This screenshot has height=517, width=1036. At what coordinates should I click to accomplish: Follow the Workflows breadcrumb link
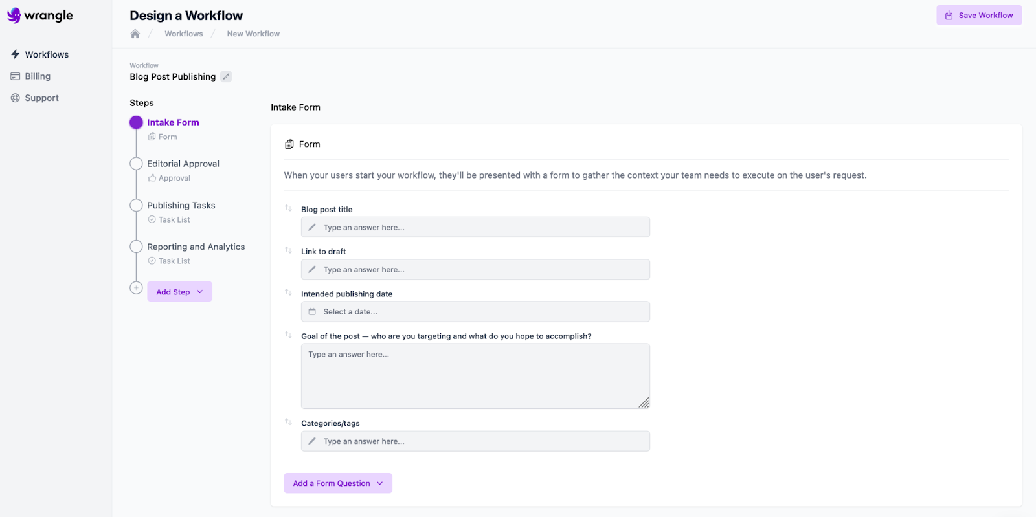[183, 34]
